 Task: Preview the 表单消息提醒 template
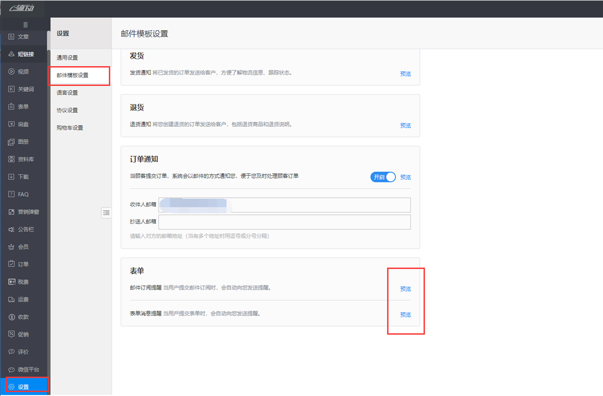pyautogui.click(x=405, y=315)
